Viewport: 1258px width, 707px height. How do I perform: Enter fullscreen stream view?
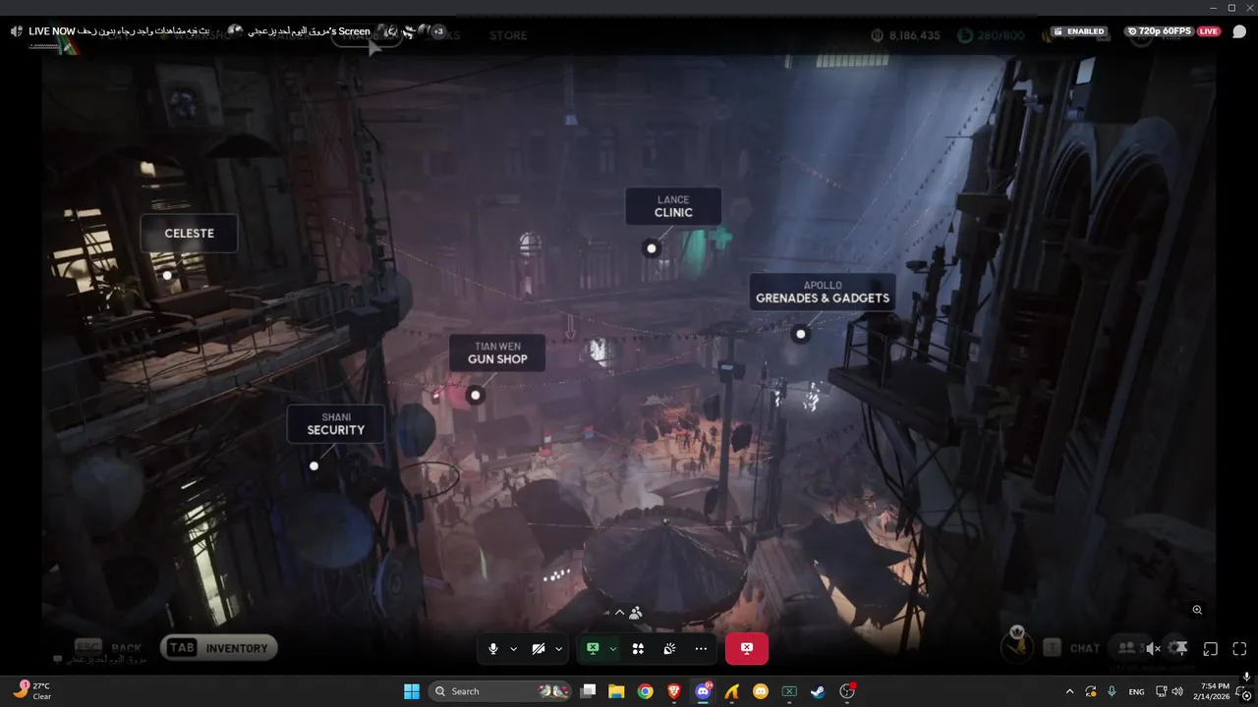(x=1239, y=649)
